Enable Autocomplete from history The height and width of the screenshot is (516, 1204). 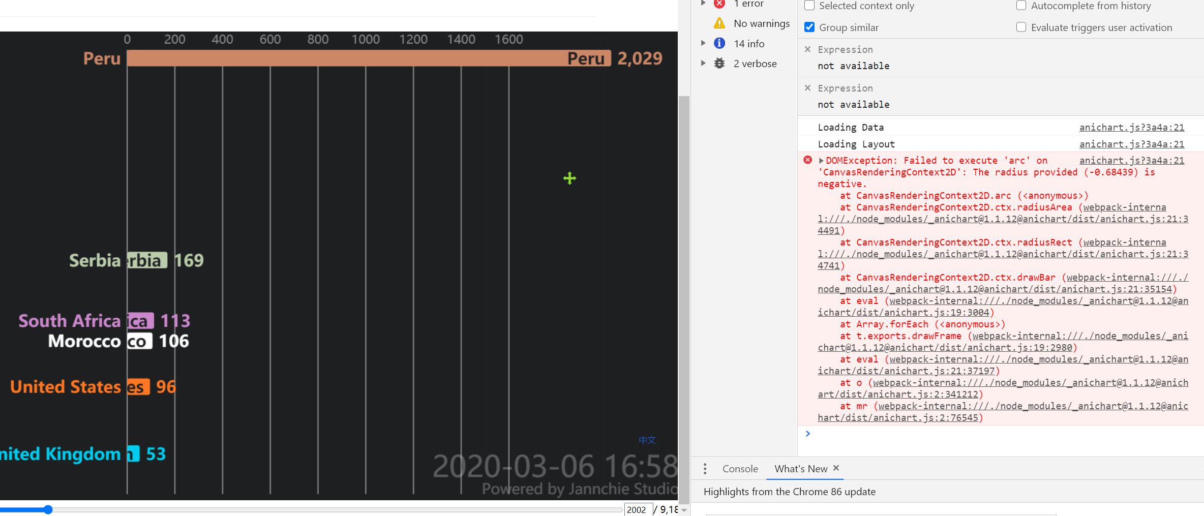pyautogui.click(x=1021, y=5)
